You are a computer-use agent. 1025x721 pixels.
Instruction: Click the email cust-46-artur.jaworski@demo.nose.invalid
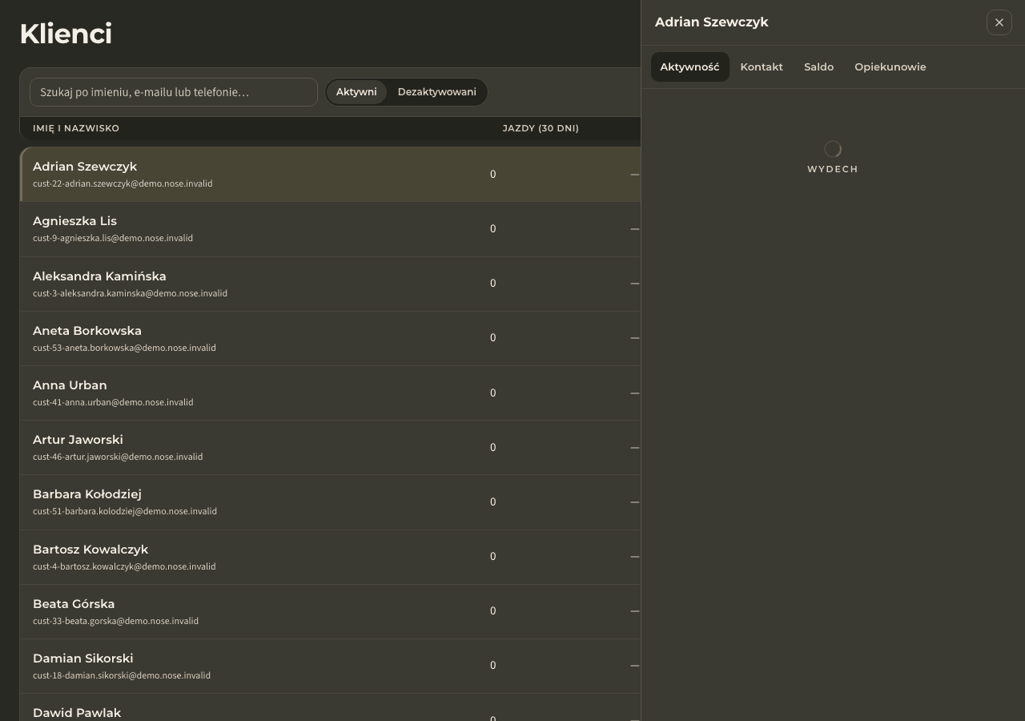[x=118, y=457]
